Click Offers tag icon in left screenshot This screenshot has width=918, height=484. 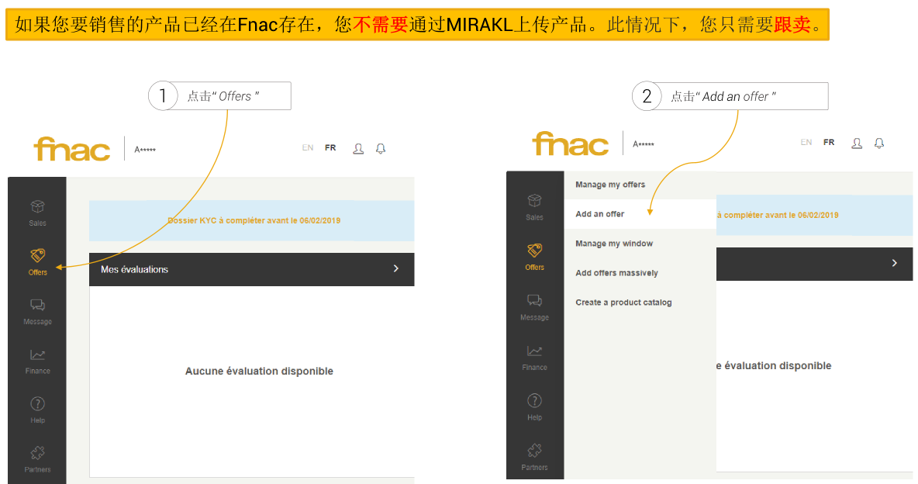[x=37, y=255]
